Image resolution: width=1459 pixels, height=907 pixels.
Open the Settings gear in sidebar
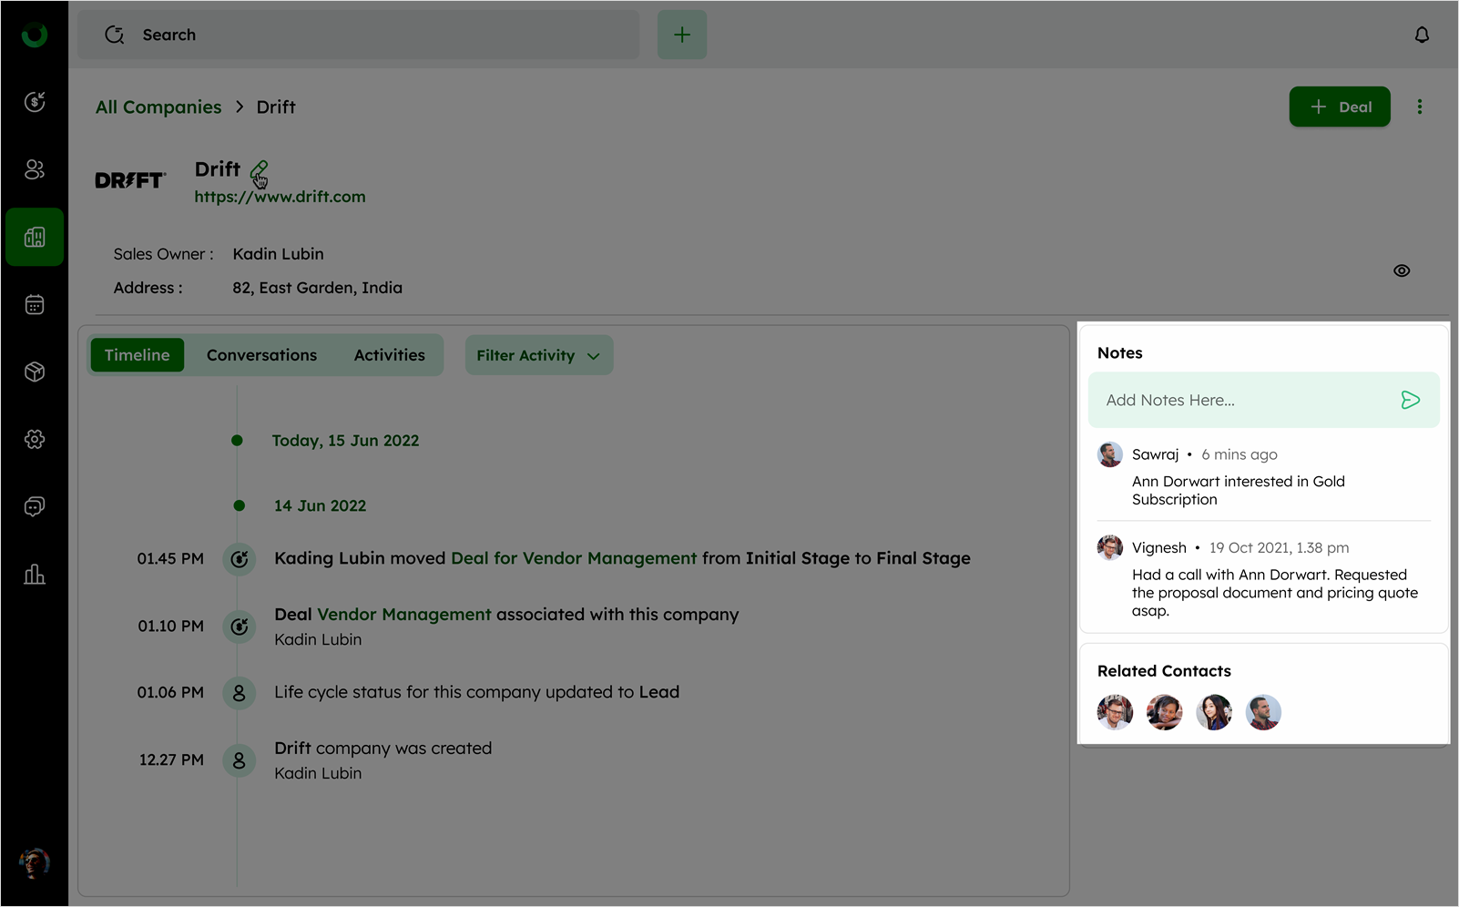[35, 439]
